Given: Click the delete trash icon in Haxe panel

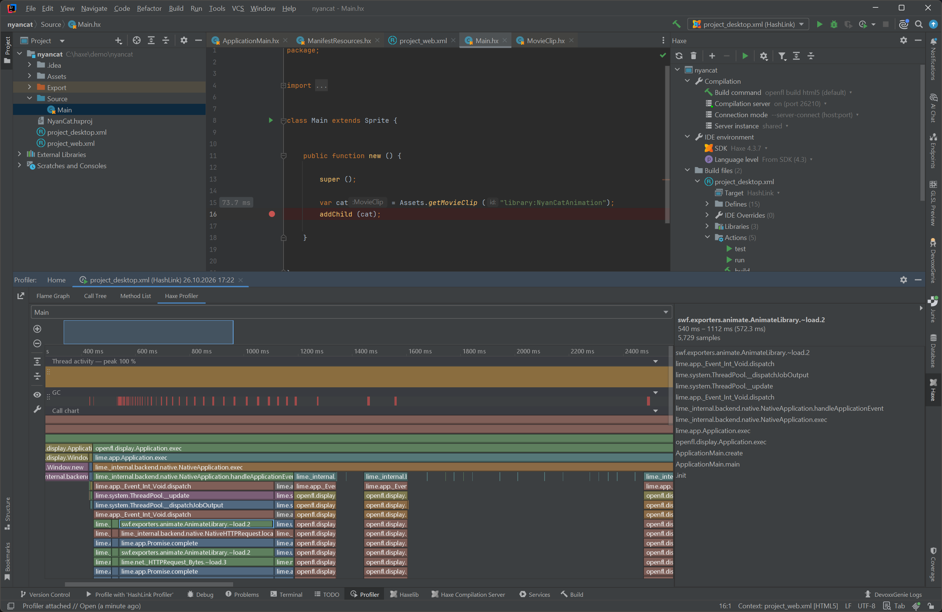Looking at the screenshot, I should (693, 56).
